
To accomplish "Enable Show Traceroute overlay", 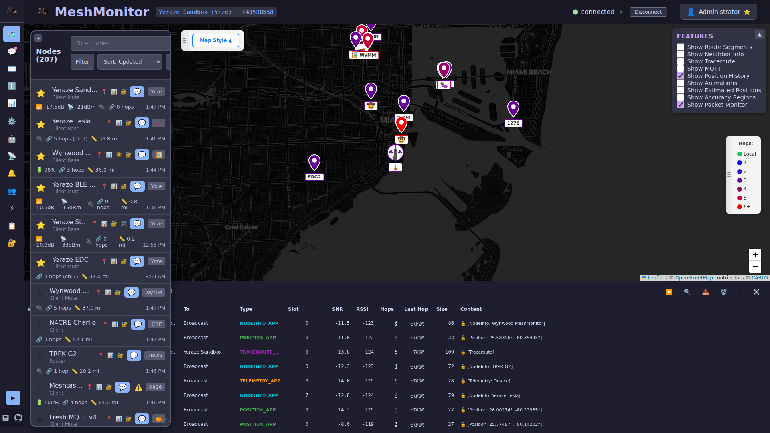I will (680, 61).
